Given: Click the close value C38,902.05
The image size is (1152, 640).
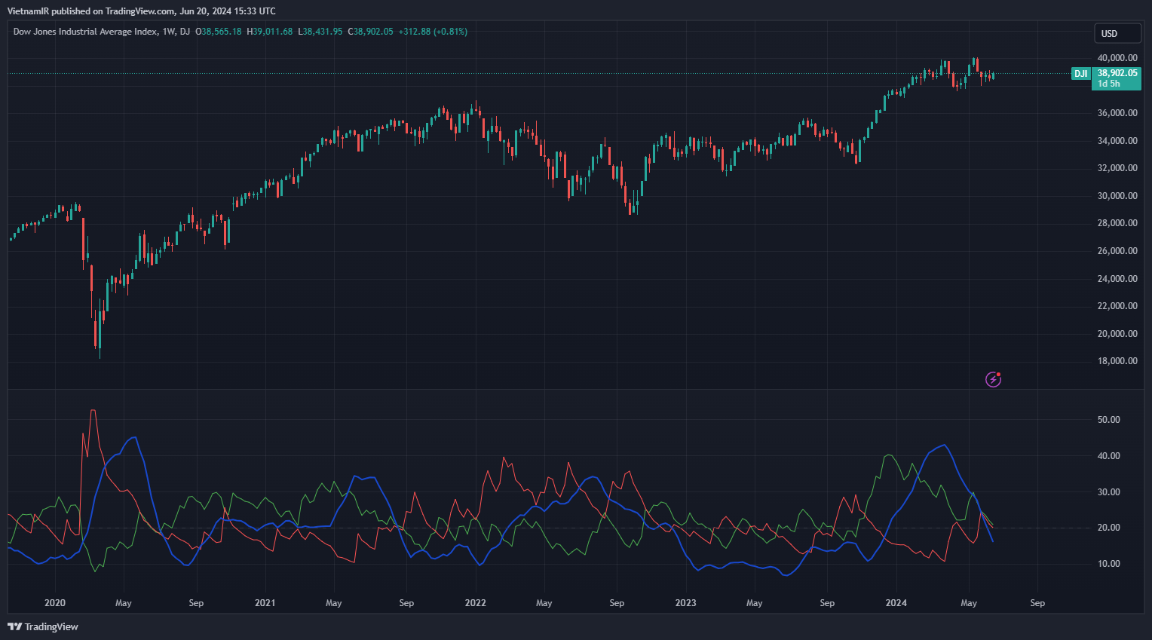Looking at the screenshot, I should [x=370, y=32].
